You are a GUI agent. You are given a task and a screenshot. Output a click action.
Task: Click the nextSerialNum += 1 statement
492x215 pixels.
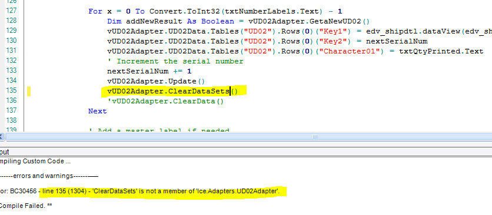149,71
